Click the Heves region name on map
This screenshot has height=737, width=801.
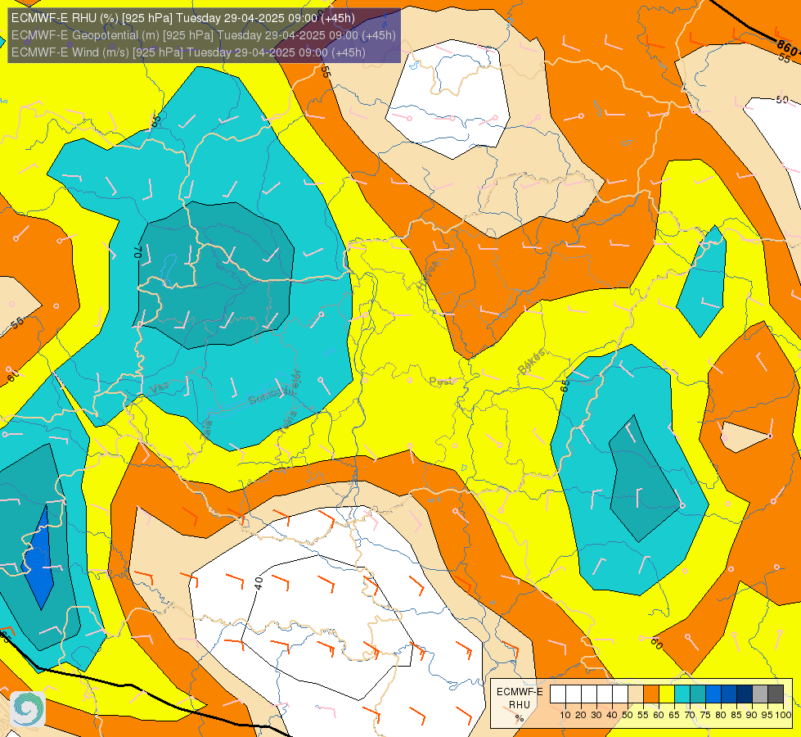pos(428,275)
